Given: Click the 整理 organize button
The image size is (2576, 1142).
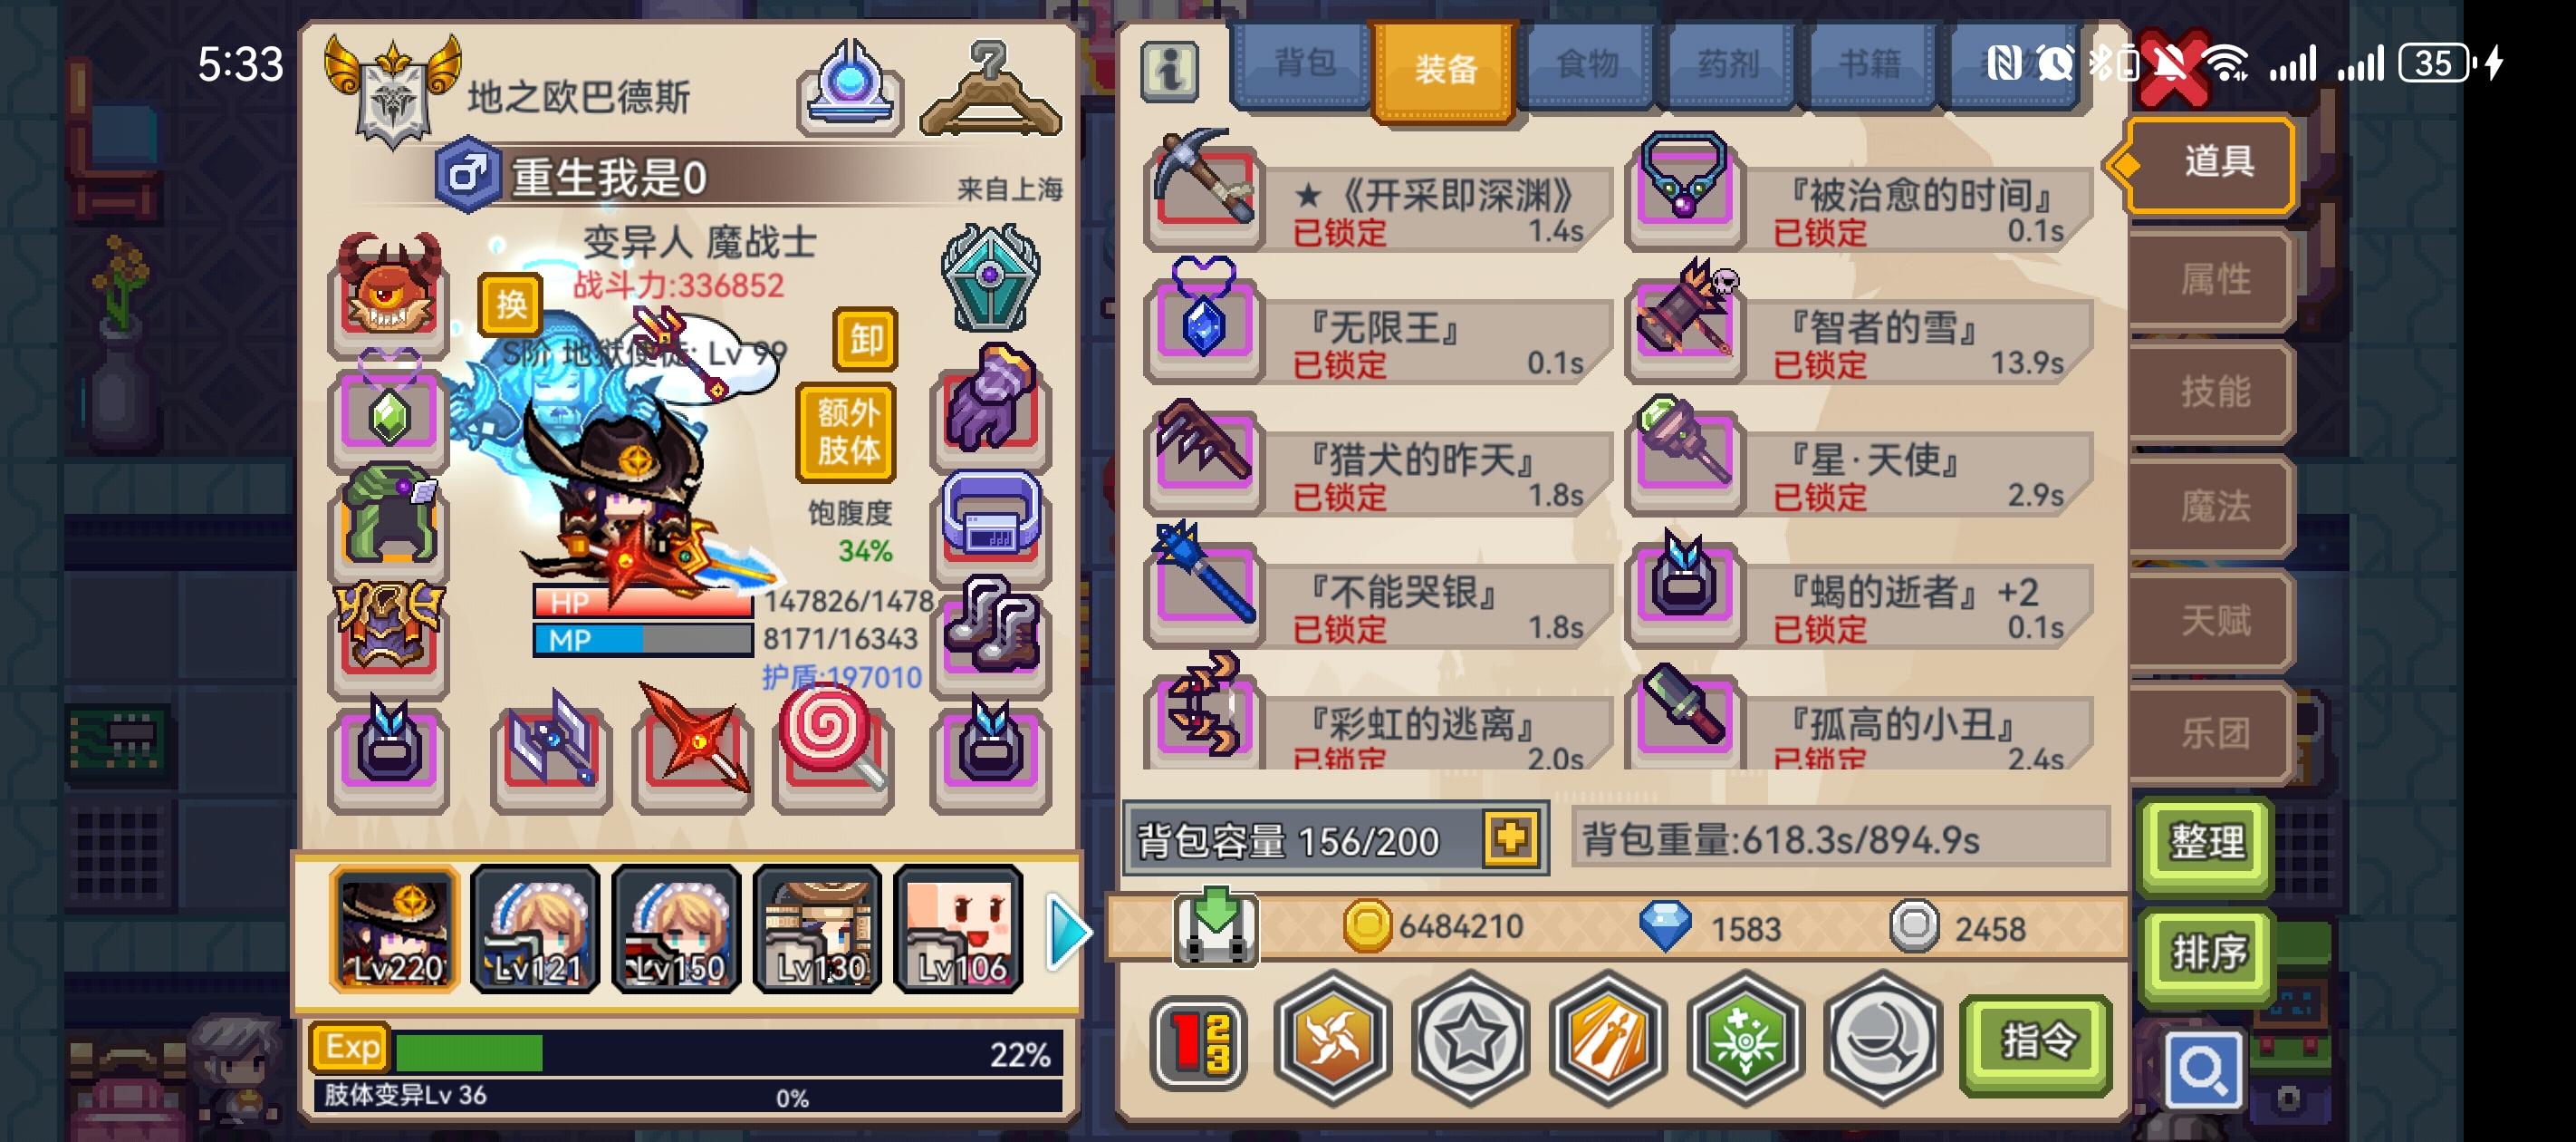Looking at the screenshot, I should (2206, 841).
